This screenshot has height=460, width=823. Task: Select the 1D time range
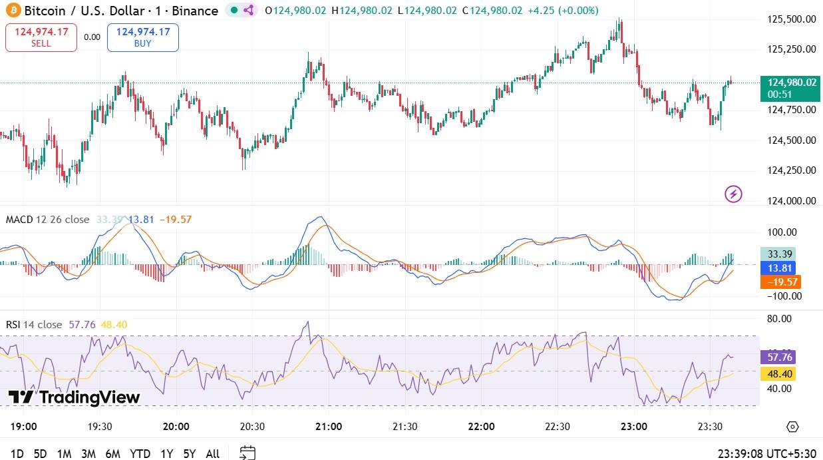click(17, 454)
